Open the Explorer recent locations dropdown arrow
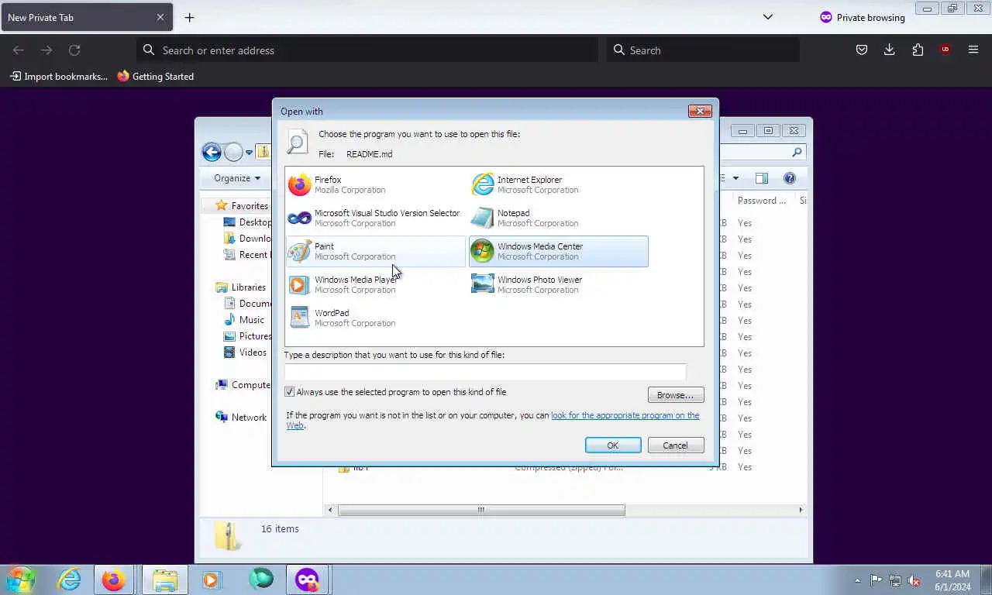This screenshot has width=992, height=595. [x=249, y=152]
